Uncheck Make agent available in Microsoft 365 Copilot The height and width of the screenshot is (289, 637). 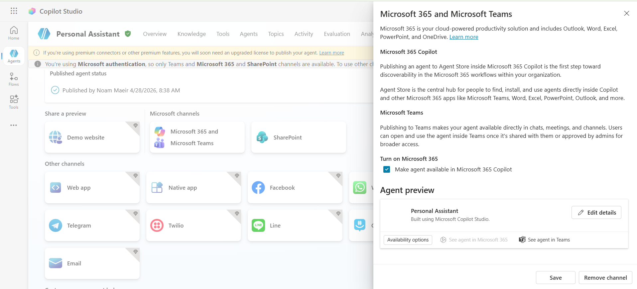(387, 169)
